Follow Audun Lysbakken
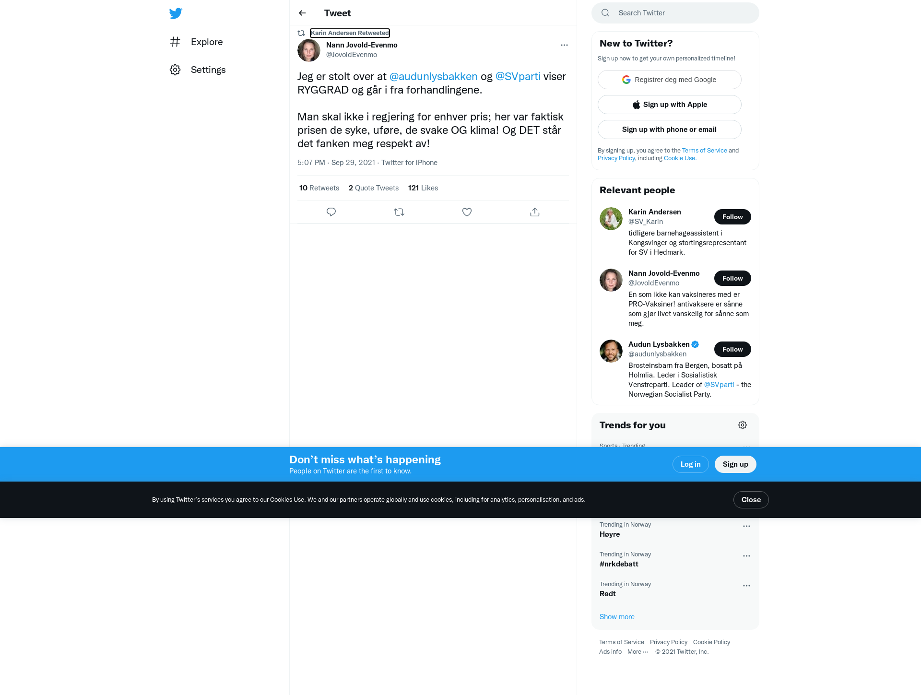This screenshot has width=921, height=695. point(732,349)
